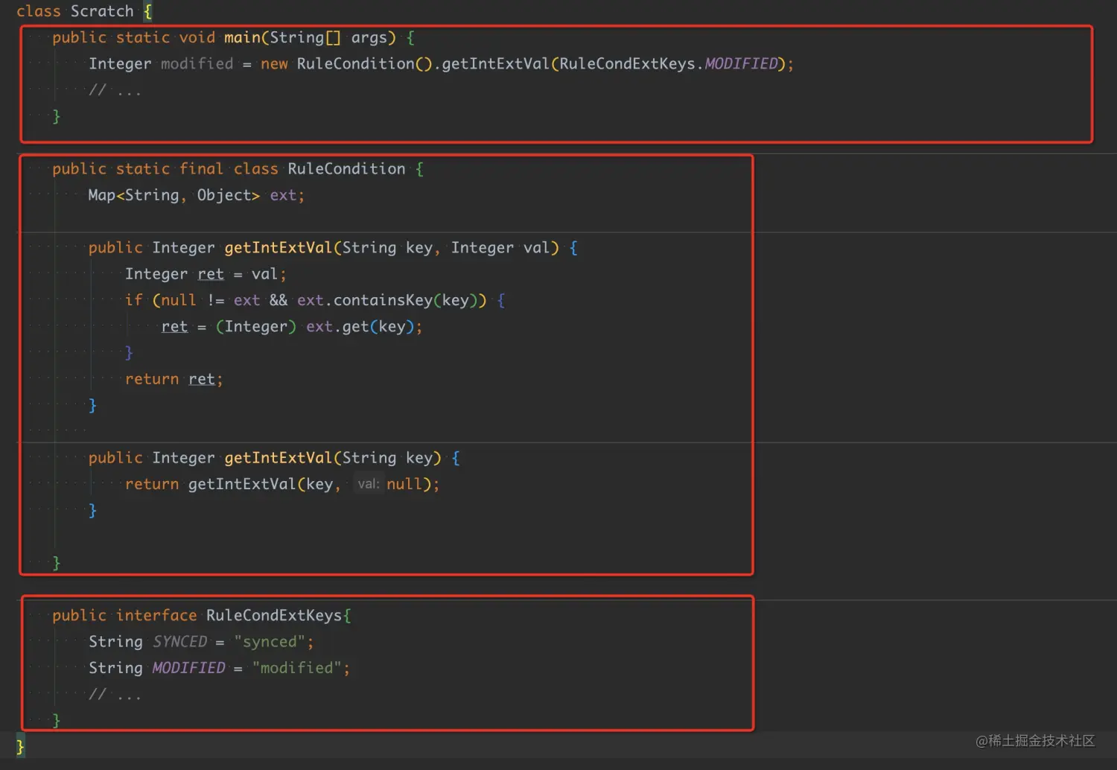Click the MODIFIED constant in main method

tap(741, 64)
